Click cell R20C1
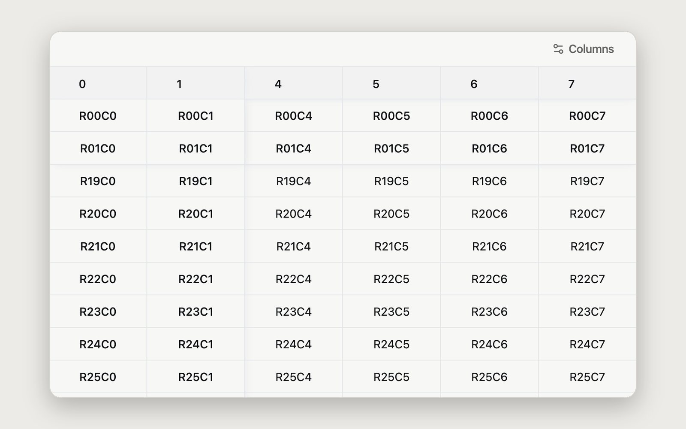This screenshot has width=686, height=429. point(196,214)
